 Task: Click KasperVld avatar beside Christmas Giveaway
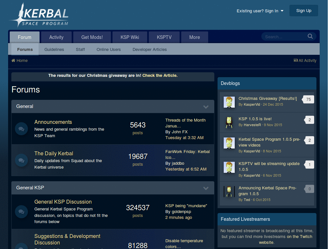tap(229, 102)
